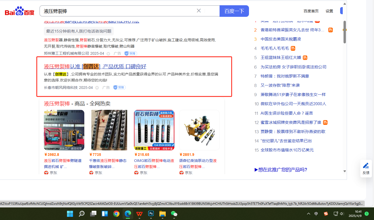Click the 京东 icon under the ¥215.65 product
The width and height of the screenshot is (374, 220).
click(136, 173)
